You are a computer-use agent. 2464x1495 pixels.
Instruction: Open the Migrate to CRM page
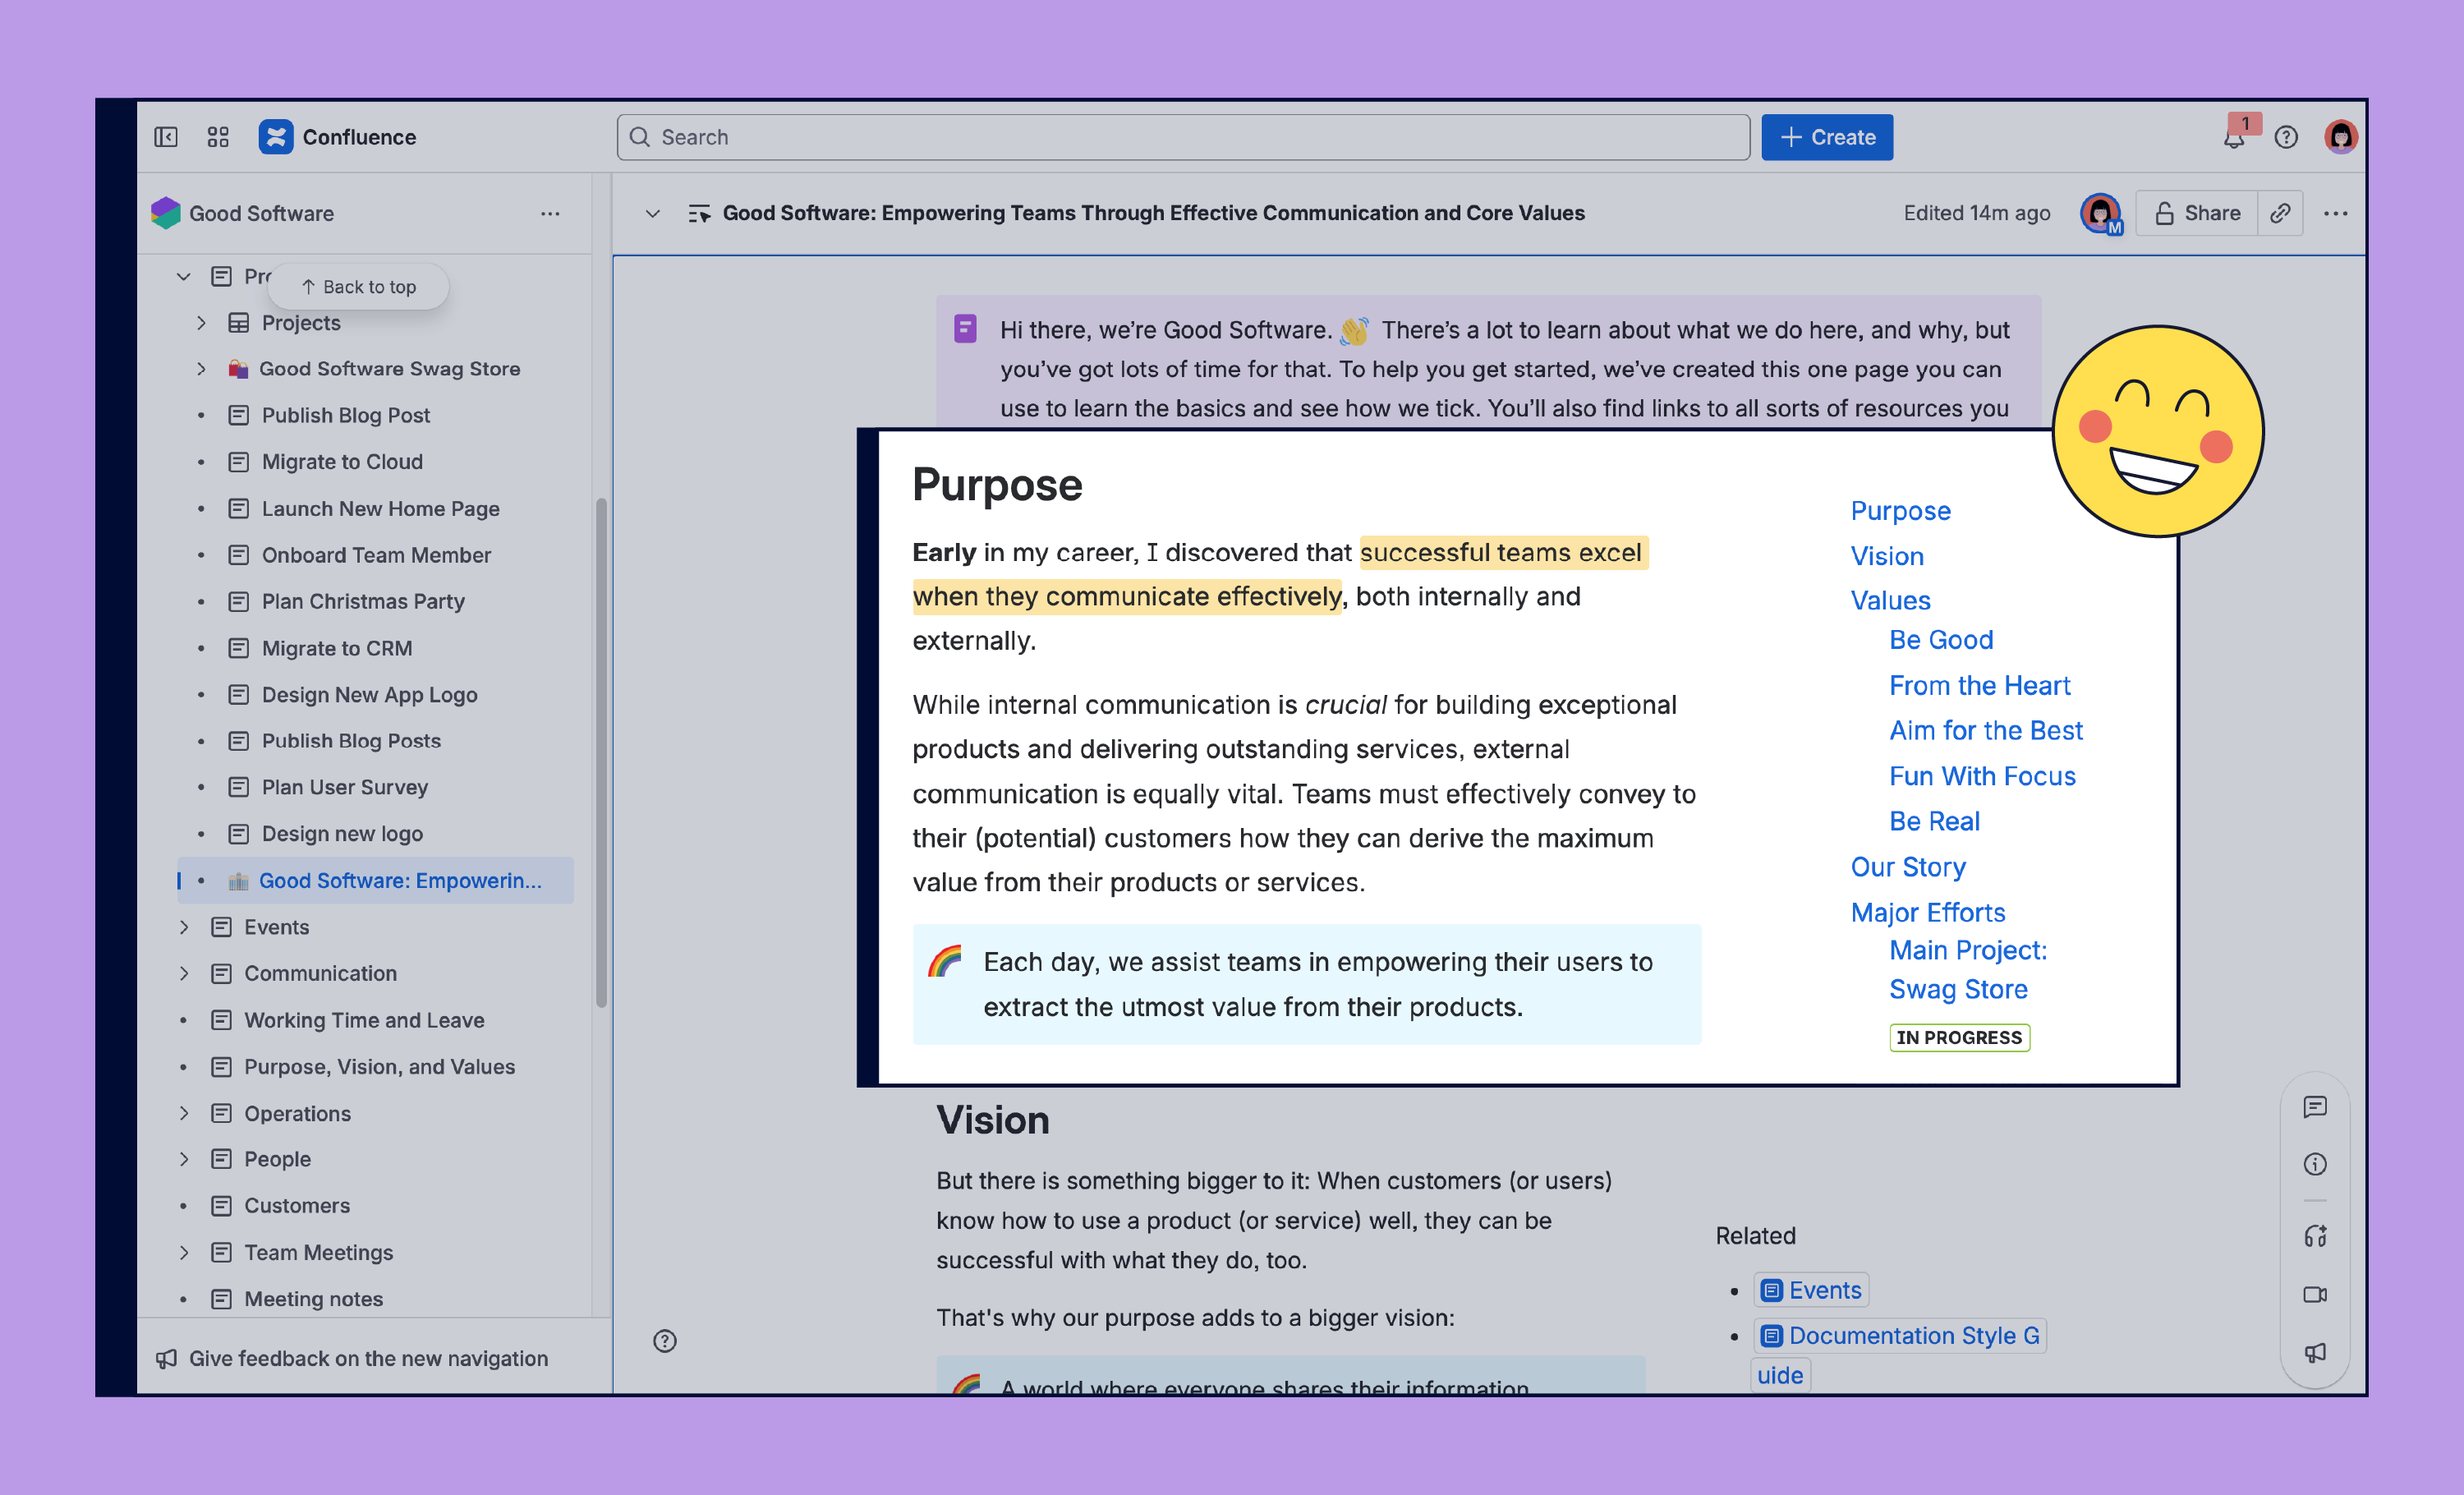(336, 648)
